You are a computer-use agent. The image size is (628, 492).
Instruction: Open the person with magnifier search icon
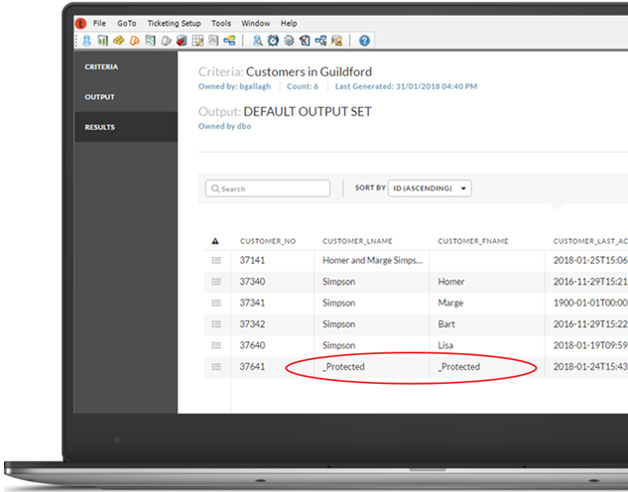258,41
